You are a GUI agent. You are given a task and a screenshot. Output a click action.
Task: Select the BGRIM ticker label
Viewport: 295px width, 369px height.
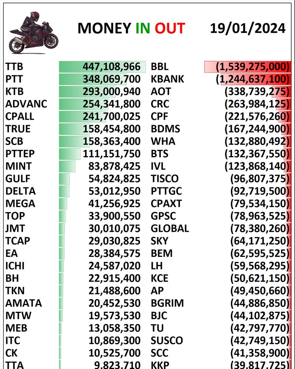[x=167, y=303]
